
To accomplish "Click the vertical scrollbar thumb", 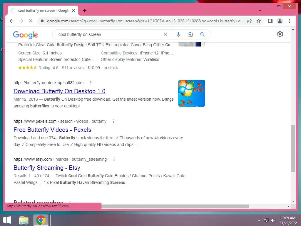I will pos(293,148).
